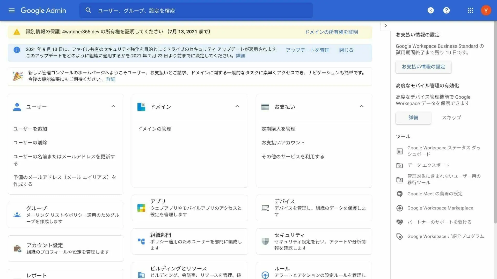Open the Y account avatar
This screenshot has height=279, width=497.
(486, 10)
